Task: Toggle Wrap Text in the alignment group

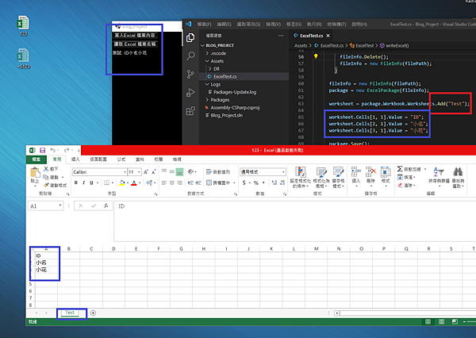Action: 218,172
